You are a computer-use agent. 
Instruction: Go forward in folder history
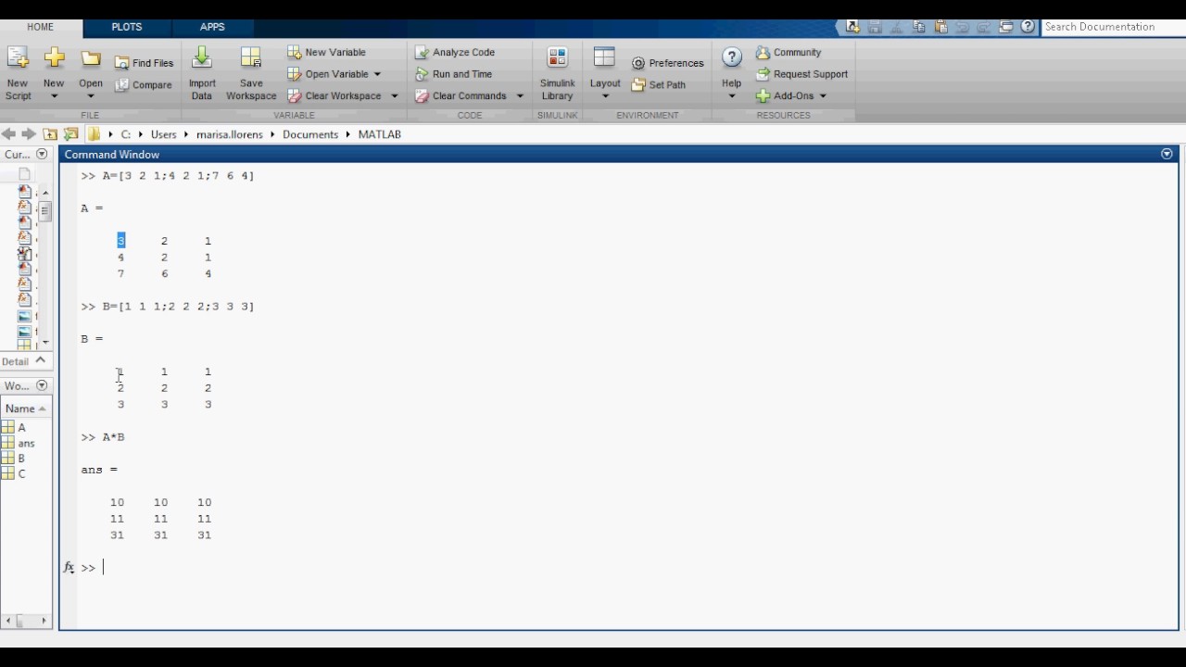coord(29,134)
